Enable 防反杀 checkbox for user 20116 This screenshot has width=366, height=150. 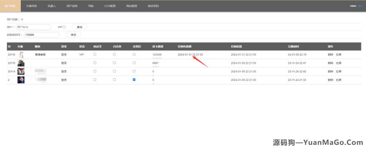pos(95,54)
